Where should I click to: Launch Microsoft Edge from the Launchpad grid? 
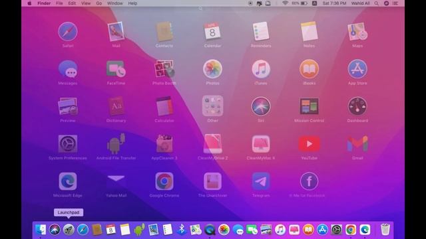[68, 181]
